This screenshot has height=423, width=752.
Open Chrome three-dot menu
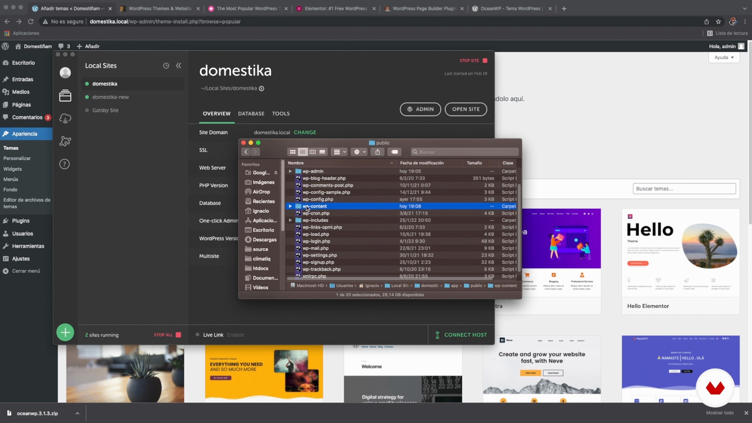click(745, 22)
